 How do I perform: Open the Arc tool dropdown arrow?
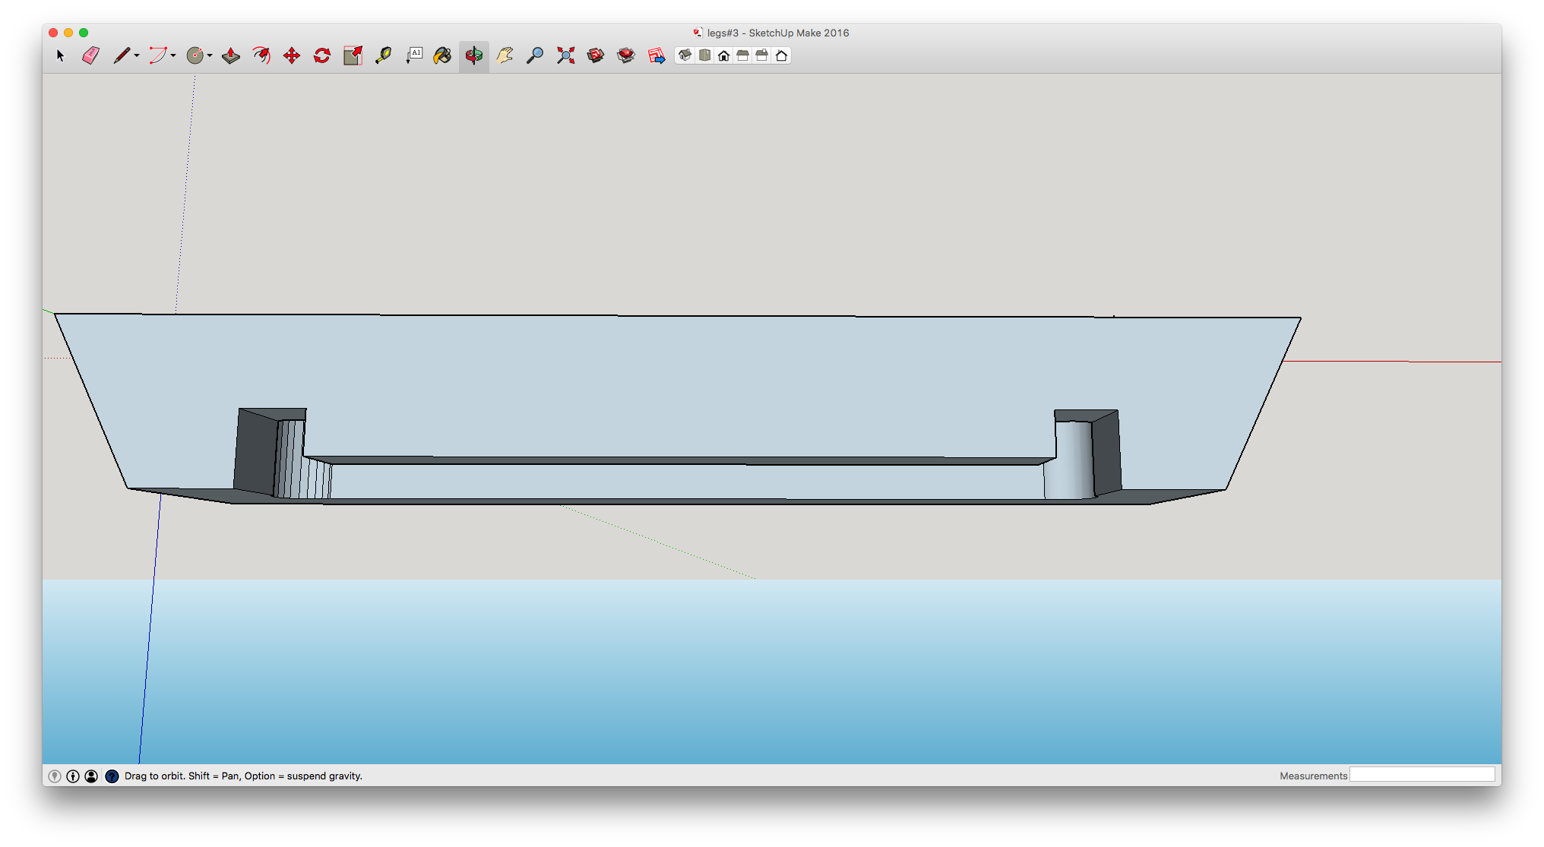click(x=173, y=55)
